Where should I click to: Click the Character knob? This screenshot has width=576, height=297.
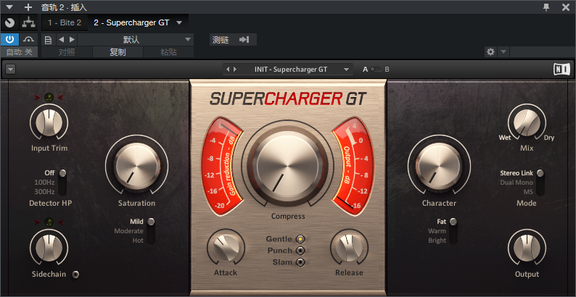tap(439, 165)
